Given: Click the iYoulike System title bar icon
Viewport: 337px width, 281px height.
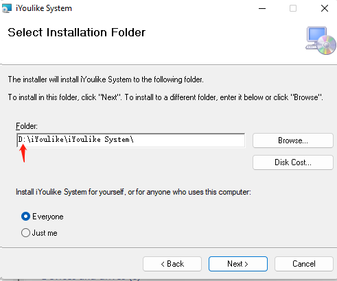Looking at the screenshot, I should (x=7, y=8).
